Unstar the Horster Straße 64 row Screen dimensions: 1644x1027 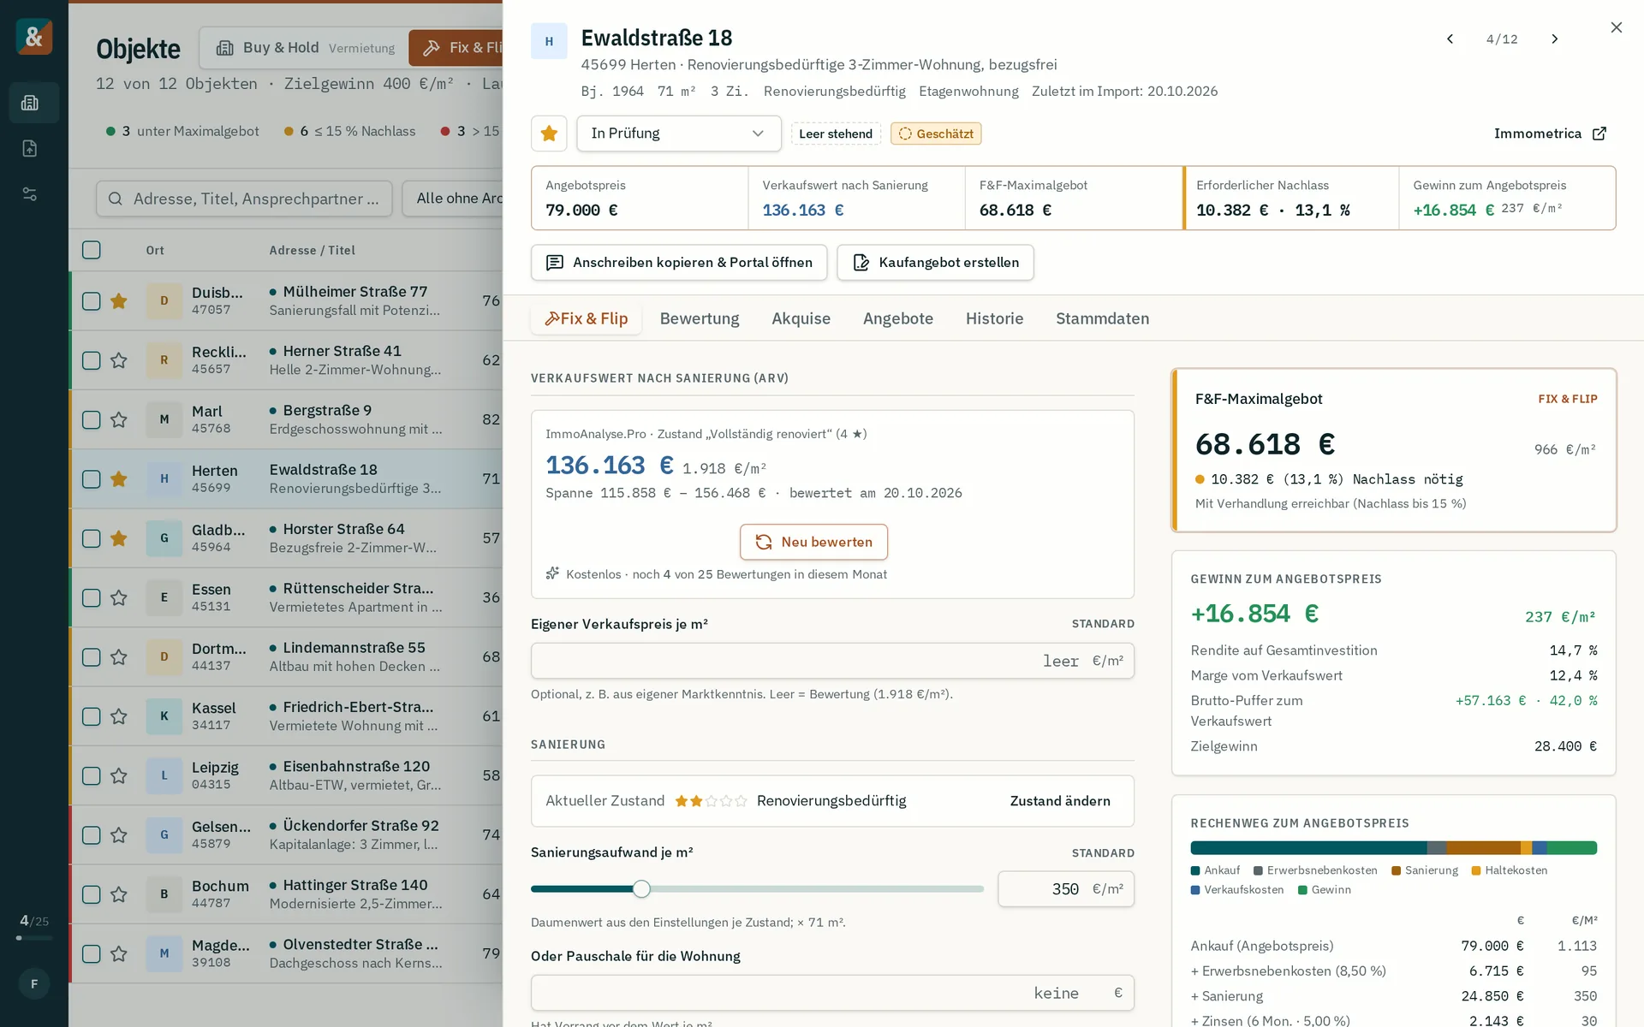coord(119,538)
